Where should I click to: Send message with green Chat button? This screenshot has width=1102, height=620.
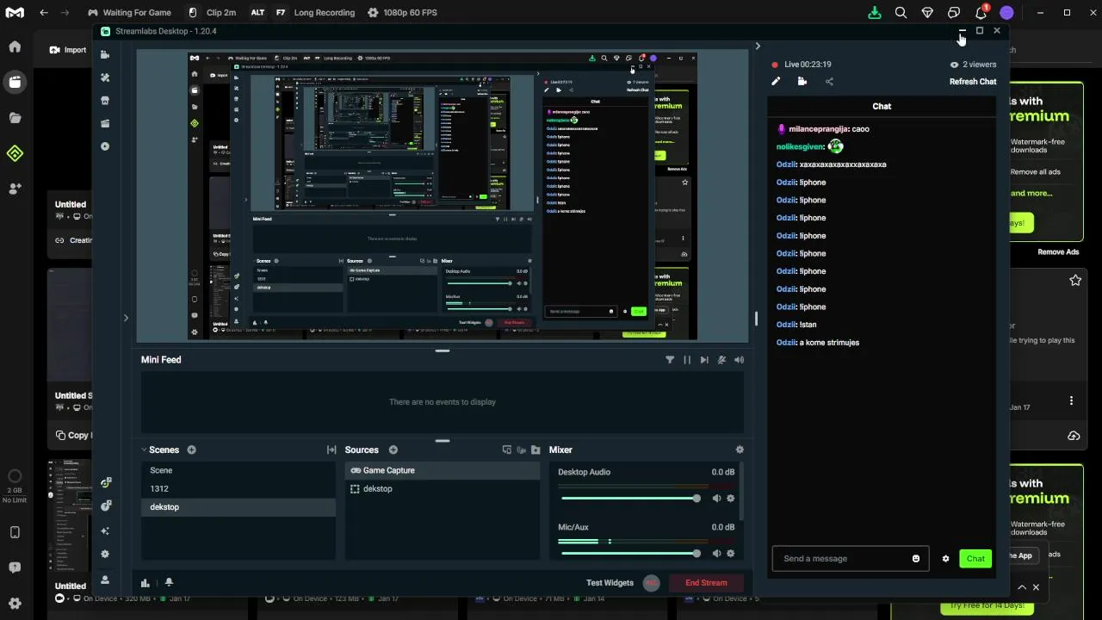[x=975, y=559]
